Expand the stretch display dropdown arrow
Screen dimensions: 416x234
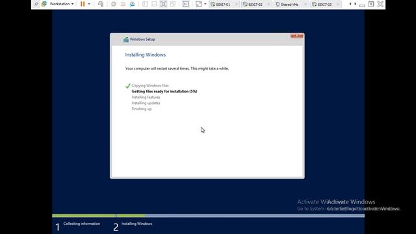(x=205, y=4)
